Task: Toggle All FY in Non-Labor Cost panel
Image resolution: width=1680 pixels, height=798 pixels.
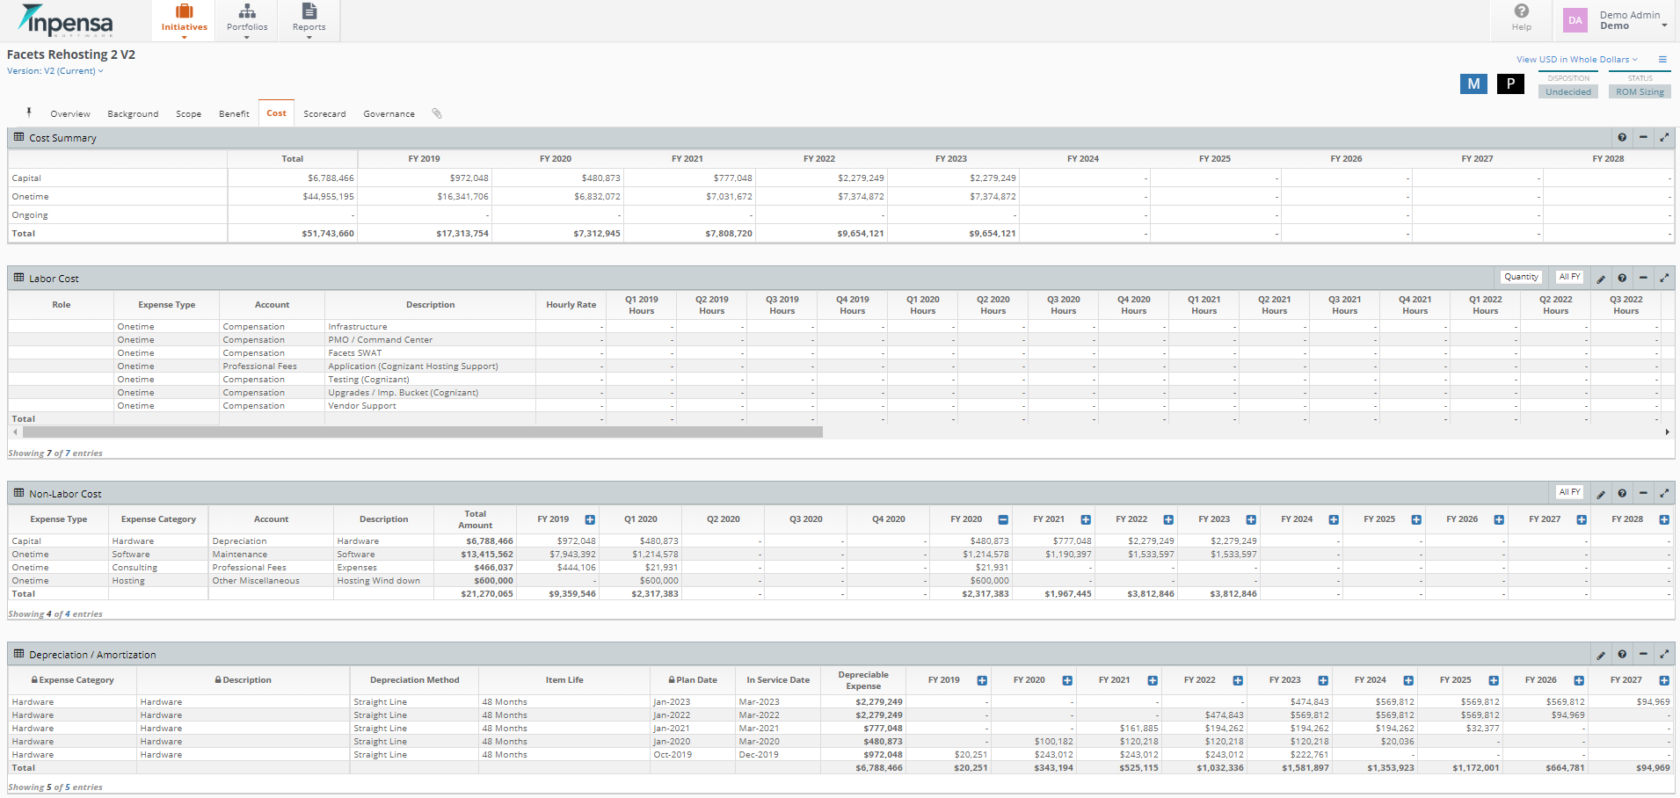Action: click(x=1569, y=492)
